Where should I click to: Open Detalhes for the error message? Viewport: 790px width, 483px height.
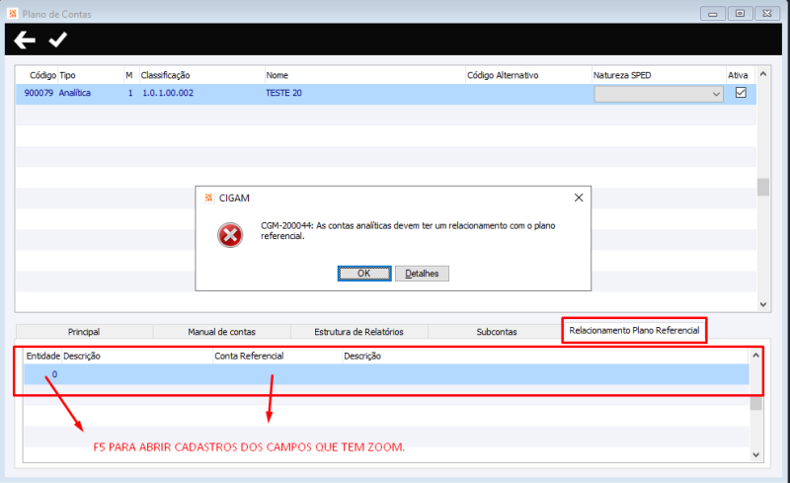[x=422, y=274]
